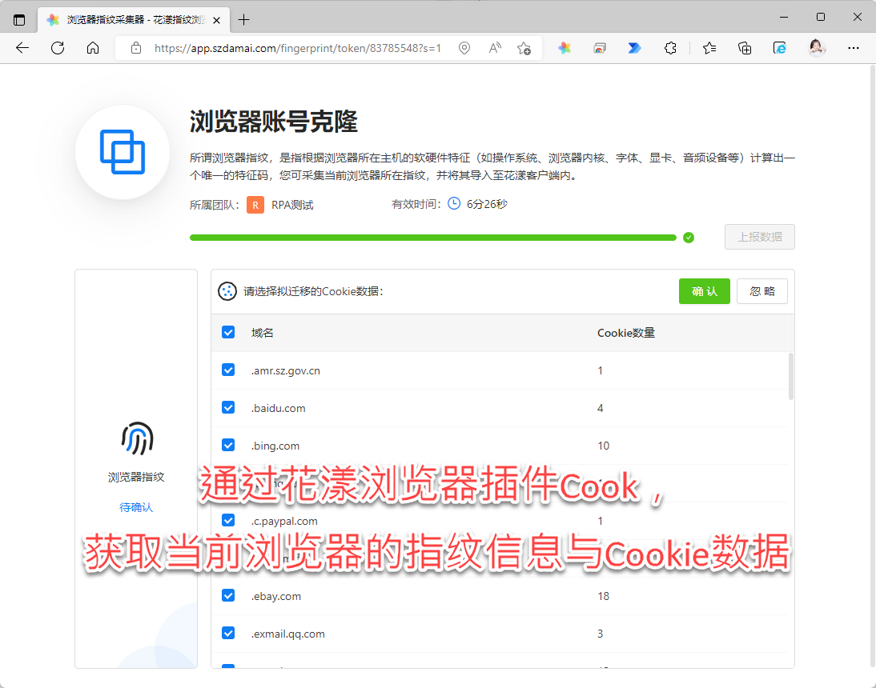
Task: Click the .bing.com domain text
Action: [x=275, y=446]
